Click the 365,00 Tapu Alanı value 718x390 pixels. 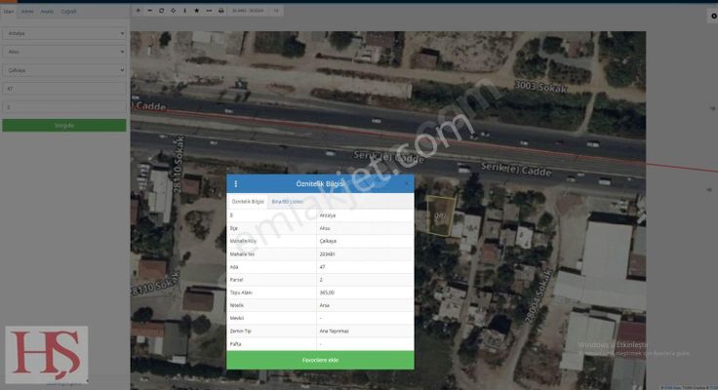tap(327, 292)
